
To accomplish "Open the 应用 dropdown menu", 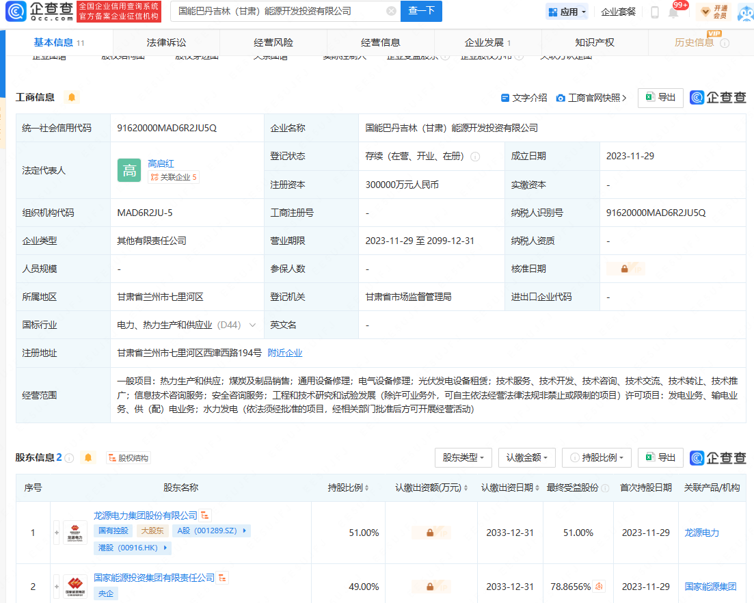I will 567,12.
